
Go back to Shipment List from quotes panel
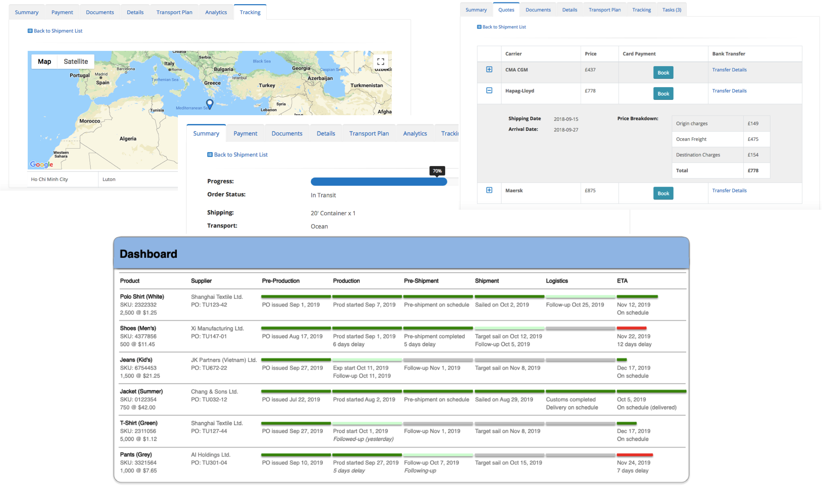pyautogui.click(x=504, y=27)
